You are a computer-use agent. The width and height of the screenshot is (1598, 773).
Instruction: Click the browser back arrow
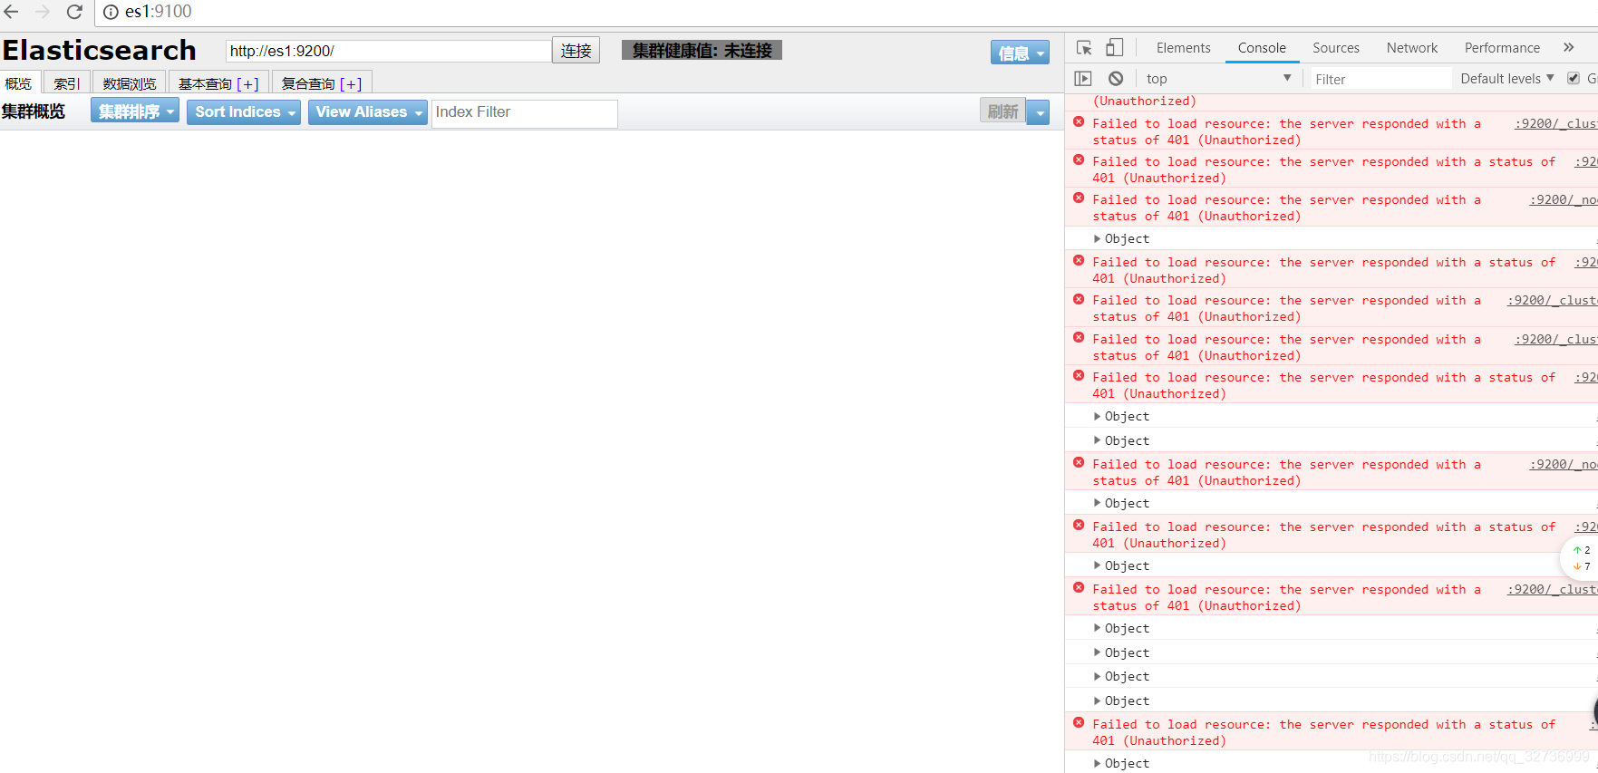point(12,12)
